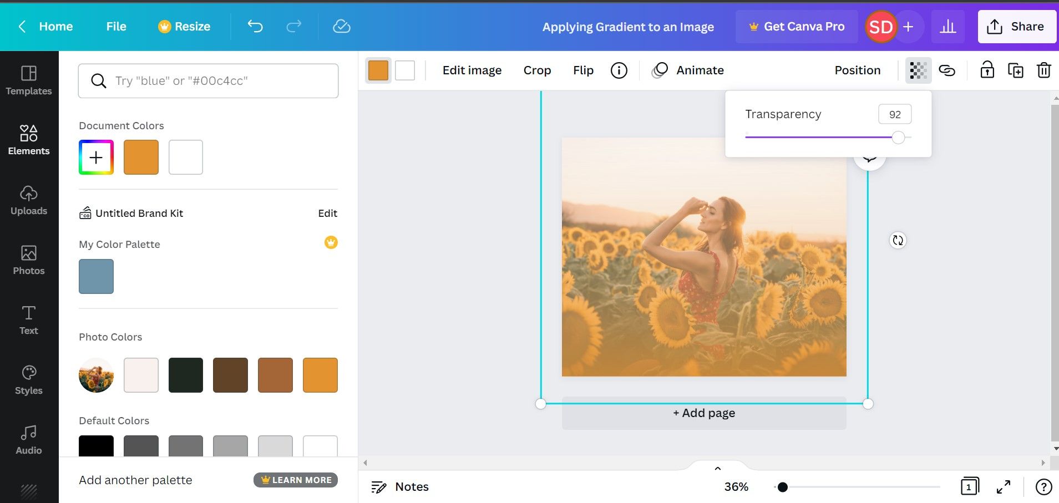Click the LEARN MORE button
Image resolution: width=1059 pixels, height=503 pixels.
click(296, 480)
